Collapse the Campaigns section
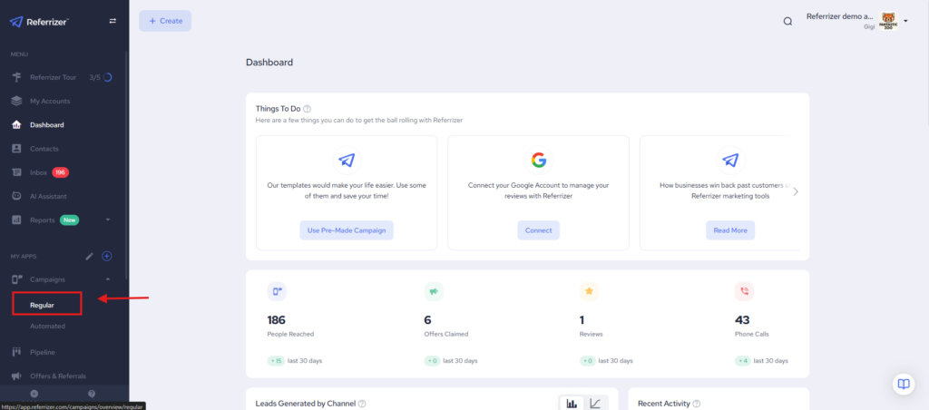Screen dimensions: 929x410 108,279
